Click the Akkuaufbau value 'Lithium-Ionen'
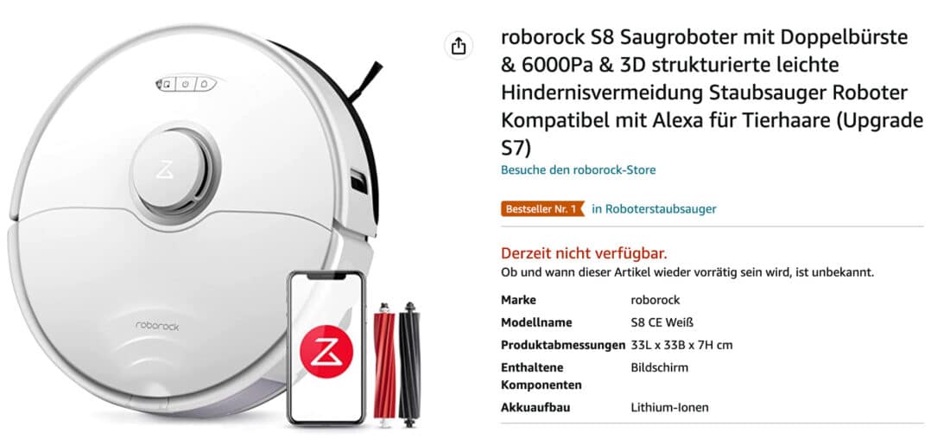 click(x=670, y=407)
